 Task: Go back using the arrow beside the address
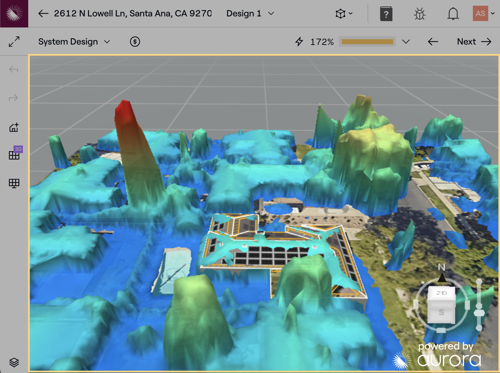pos(43,14)
